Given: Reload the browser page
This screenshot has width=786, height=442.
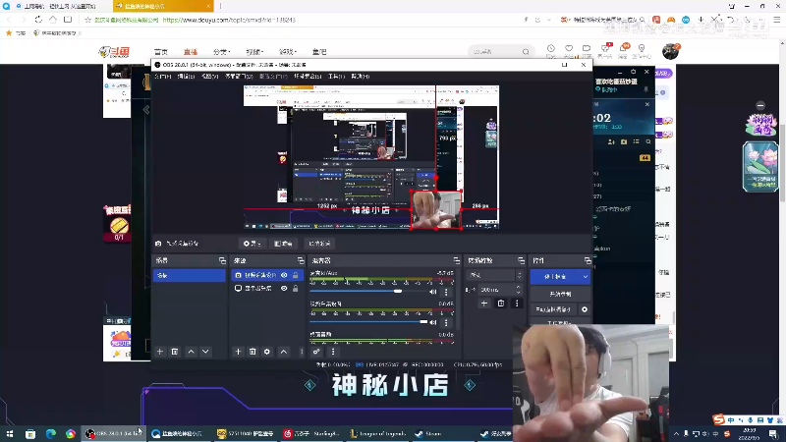Looking at the screenshot, I should [x=38, y=20].
